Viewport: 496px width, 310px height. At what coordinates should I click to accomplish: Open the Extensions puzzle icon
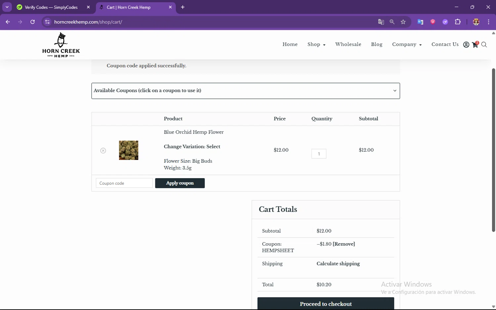point(458,22)
